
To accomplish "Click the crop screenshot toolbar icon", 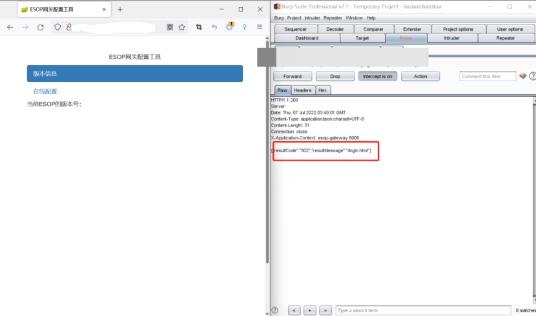I will [x=199, y=27].
